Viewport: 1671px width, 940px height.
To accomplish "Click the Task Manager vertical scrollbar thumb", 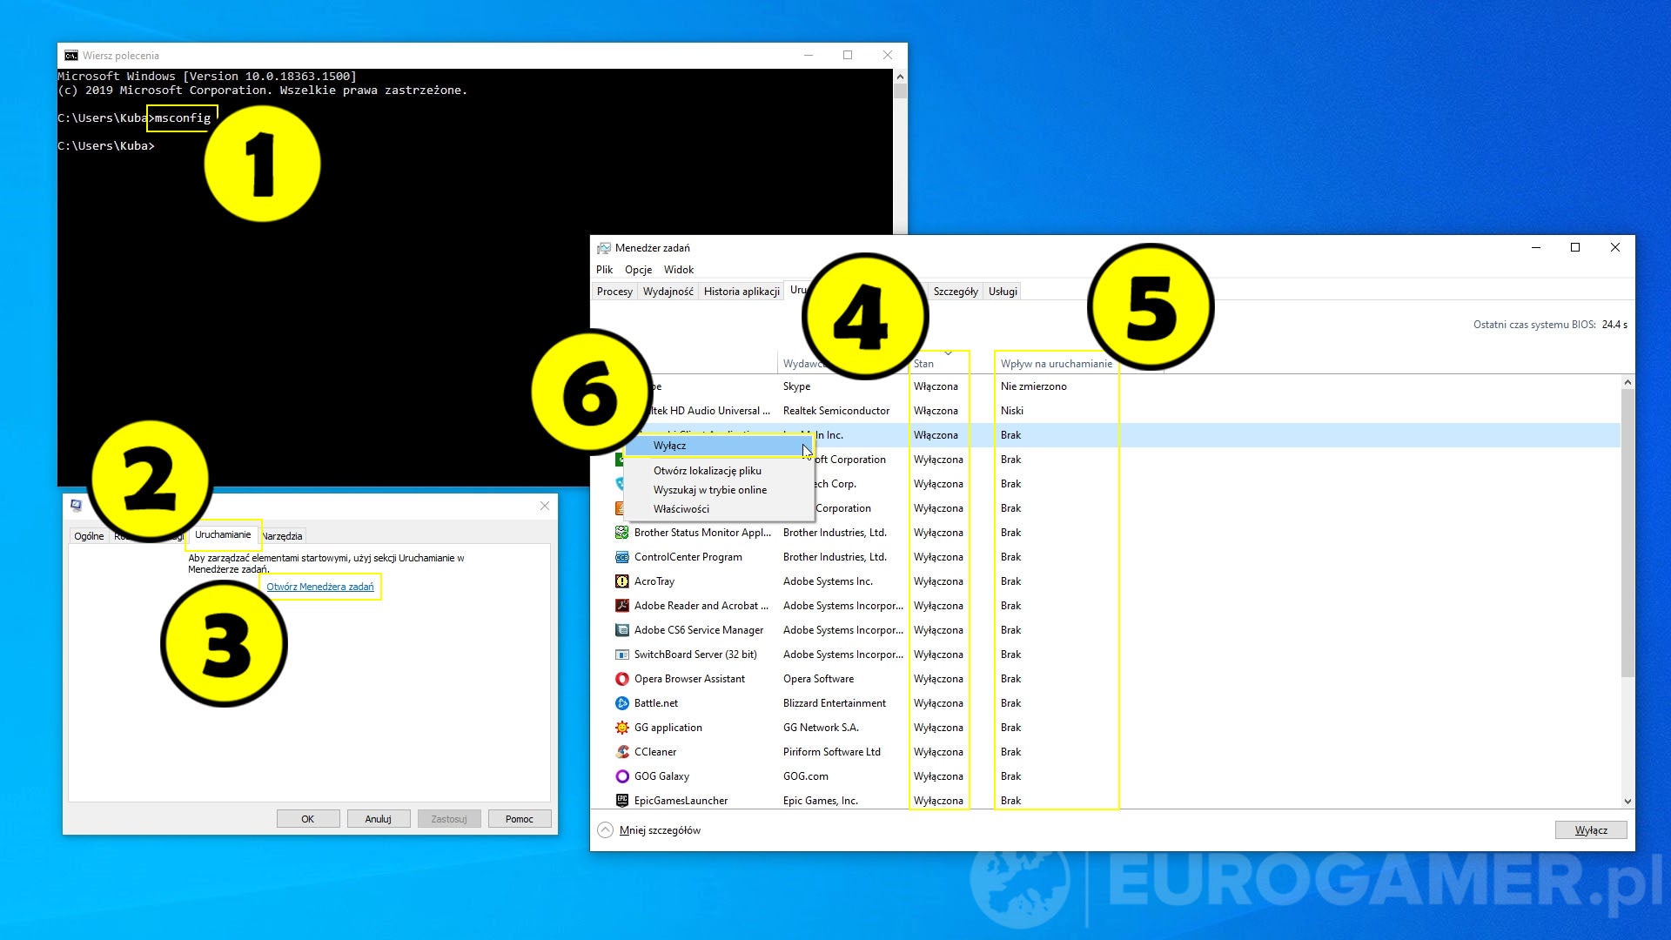I will (x=1627, y=533).
